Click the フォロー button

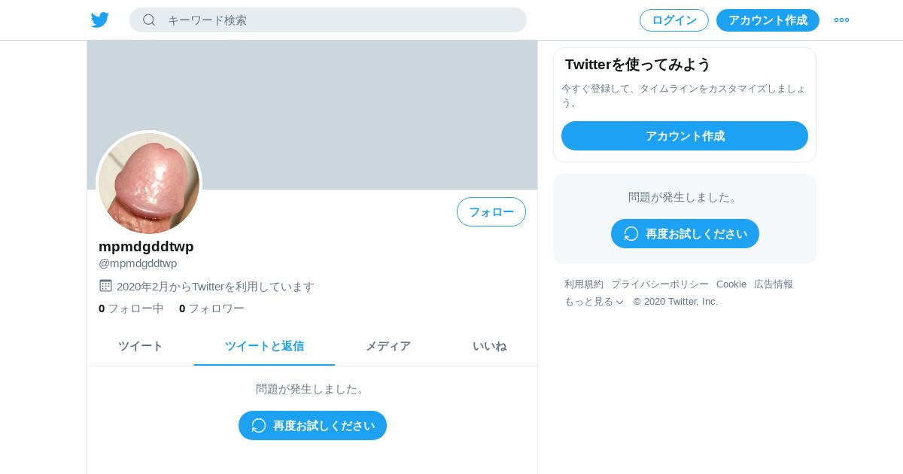point(491,212)
